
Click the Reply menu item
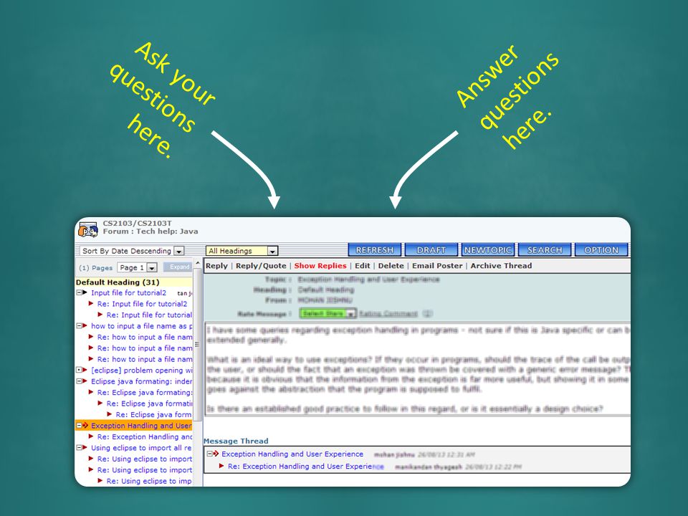pyautogui.click(x=216, y=266)
